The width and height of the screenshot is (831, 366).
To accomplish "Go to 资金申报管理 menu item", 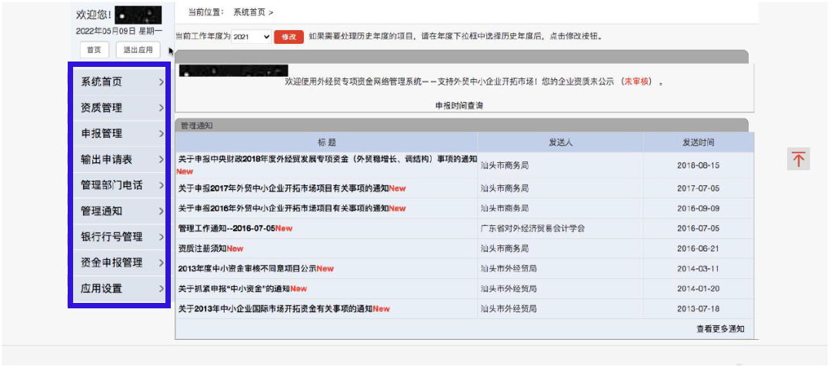I will pyautogui.click(x=112, y=262).
